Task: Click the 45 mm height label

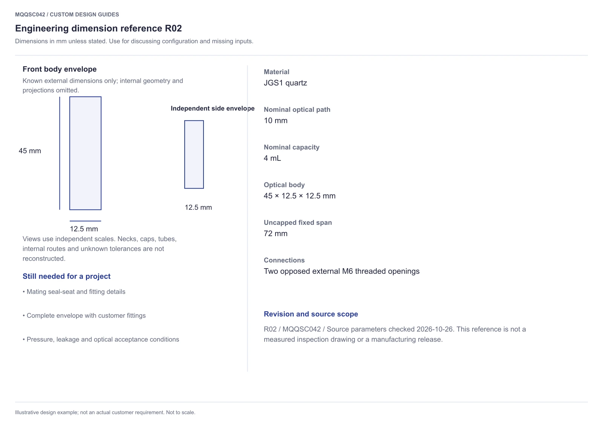Action: [x=30, y=151]
